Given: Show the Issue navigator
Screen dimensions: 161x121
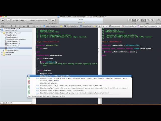Looking at the screenshot, I should tap(16, 26).
